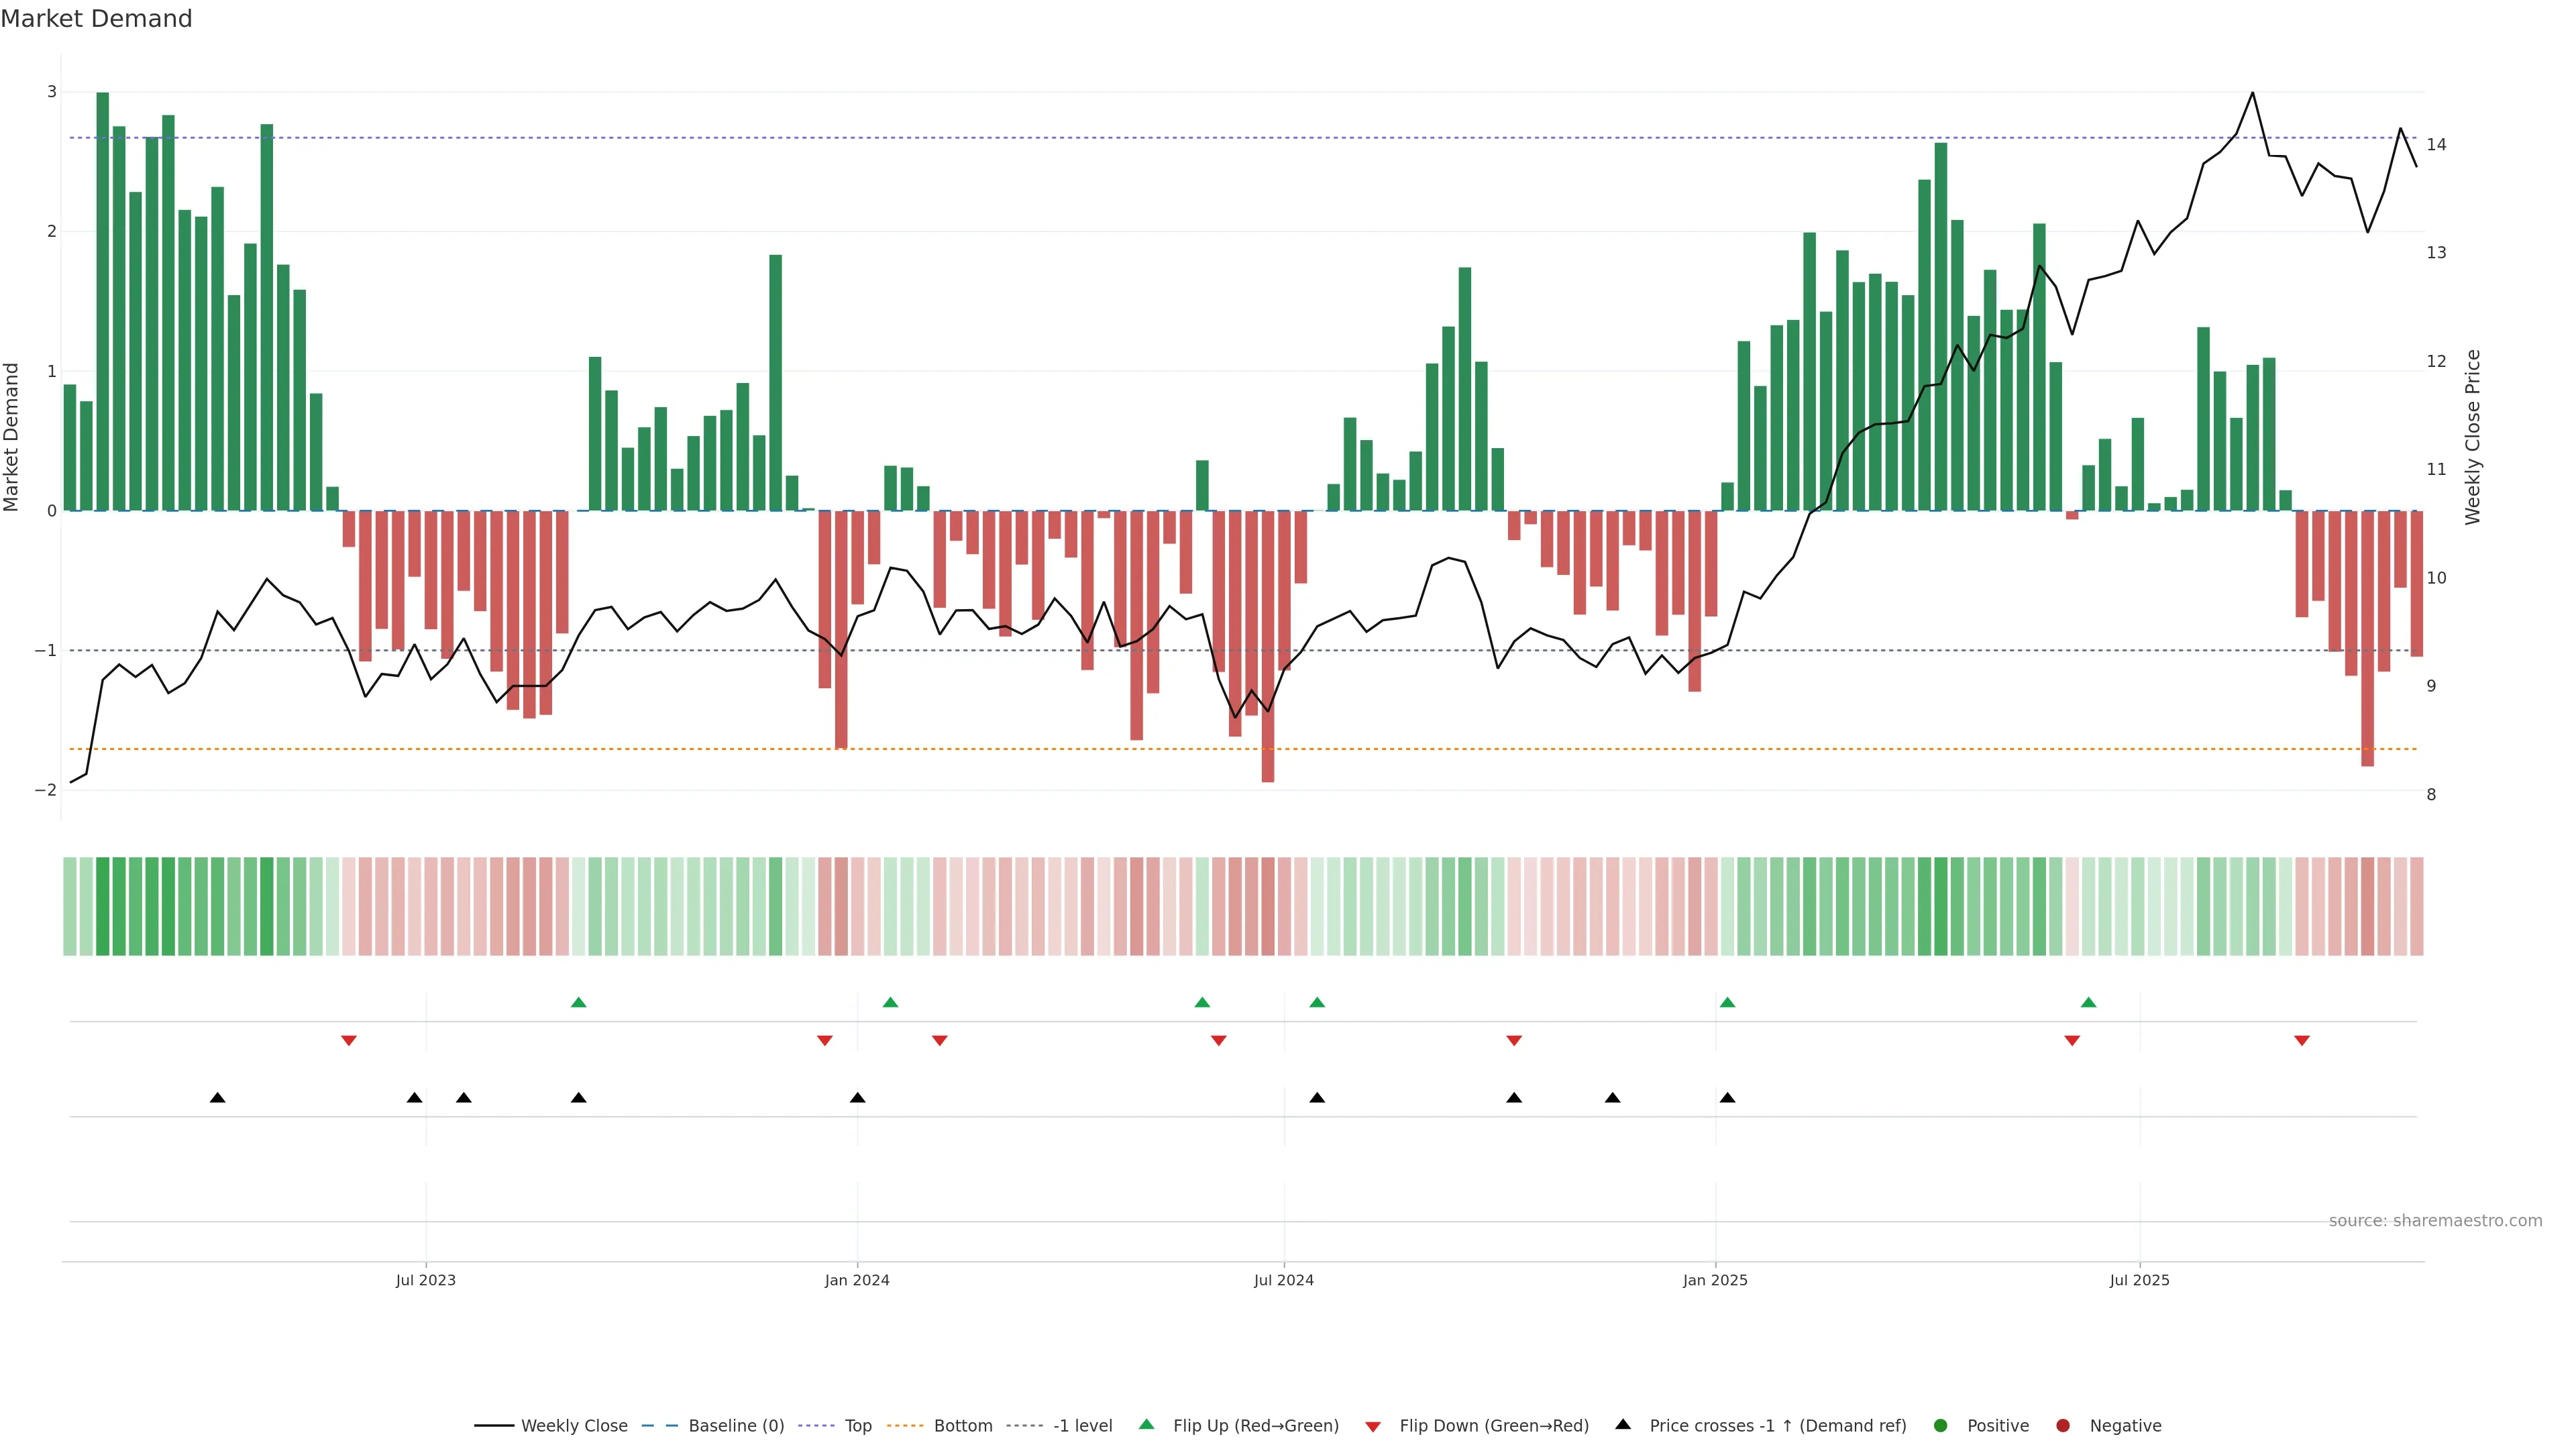Click the tallest green bar reaching 3
2576x1449 pixels.
102,300
